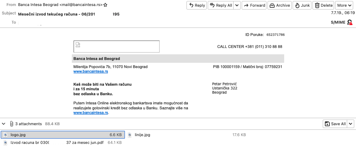356x146 pixels.
Task: Click the S/MIME signature warning icon
Action: coord(350,22)
